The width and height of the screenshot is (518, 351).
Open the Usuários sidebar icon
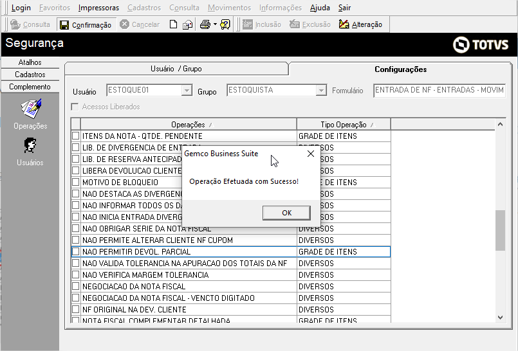coord(30,145)
